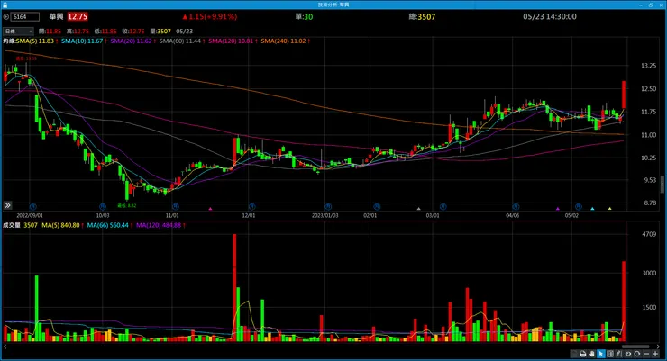Screen dimensions: 667x361
Task: Click the SMA(5) 11.83 indicator label
Action: pyautogui.click(x=35, y=41)
